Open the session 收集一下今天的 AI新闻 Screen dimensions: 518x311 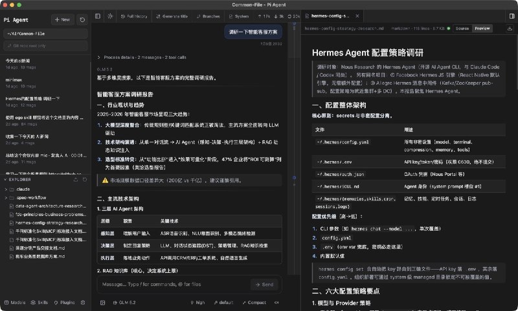[x=45, y=140]
